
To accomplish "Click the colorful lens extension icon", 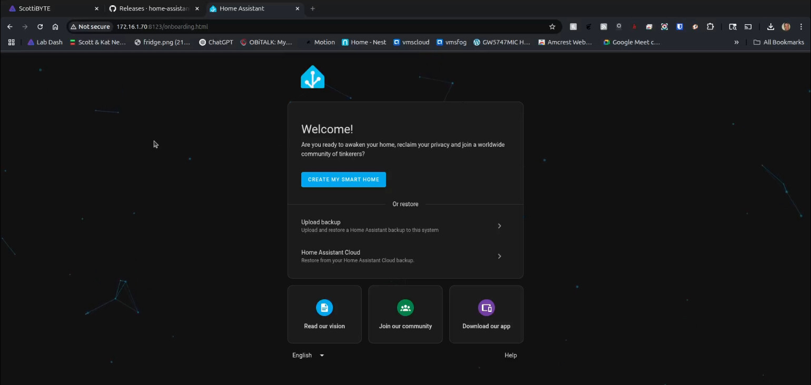I will click(664, 27).
